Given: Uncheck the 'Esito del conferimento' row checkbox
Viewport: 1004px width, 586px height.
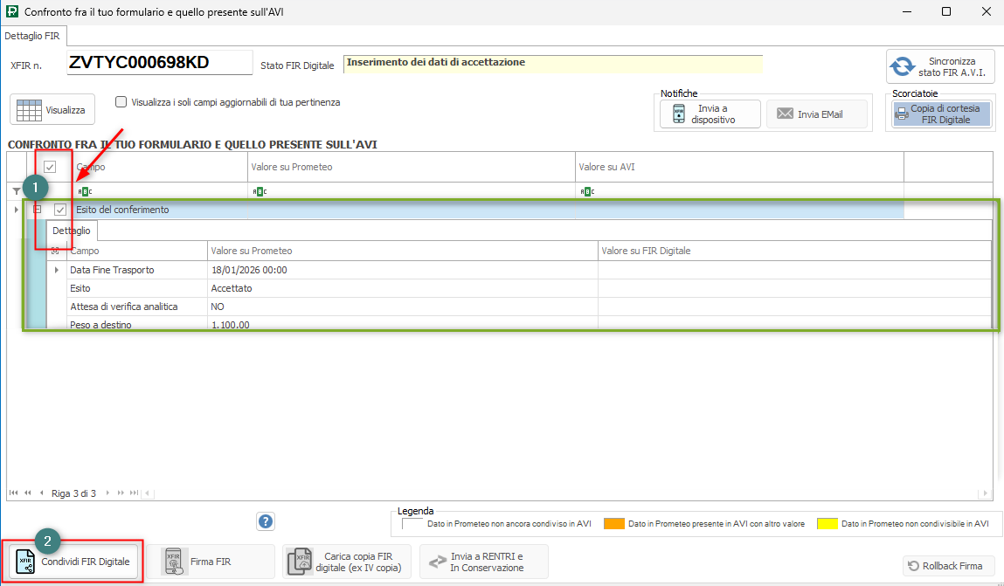Looking at the screenshot, I should 60,210.
